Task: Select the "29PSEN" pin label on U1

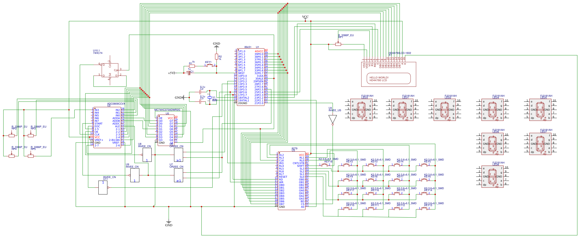Action: pyautogui.click(x=258, y=81)
